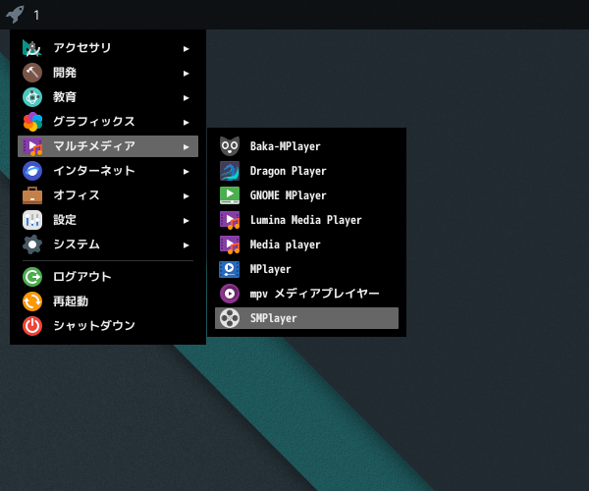Viewport: 589px width, 491px height.
Task: Click the インターネット globe icon
Action: [32, 171]
